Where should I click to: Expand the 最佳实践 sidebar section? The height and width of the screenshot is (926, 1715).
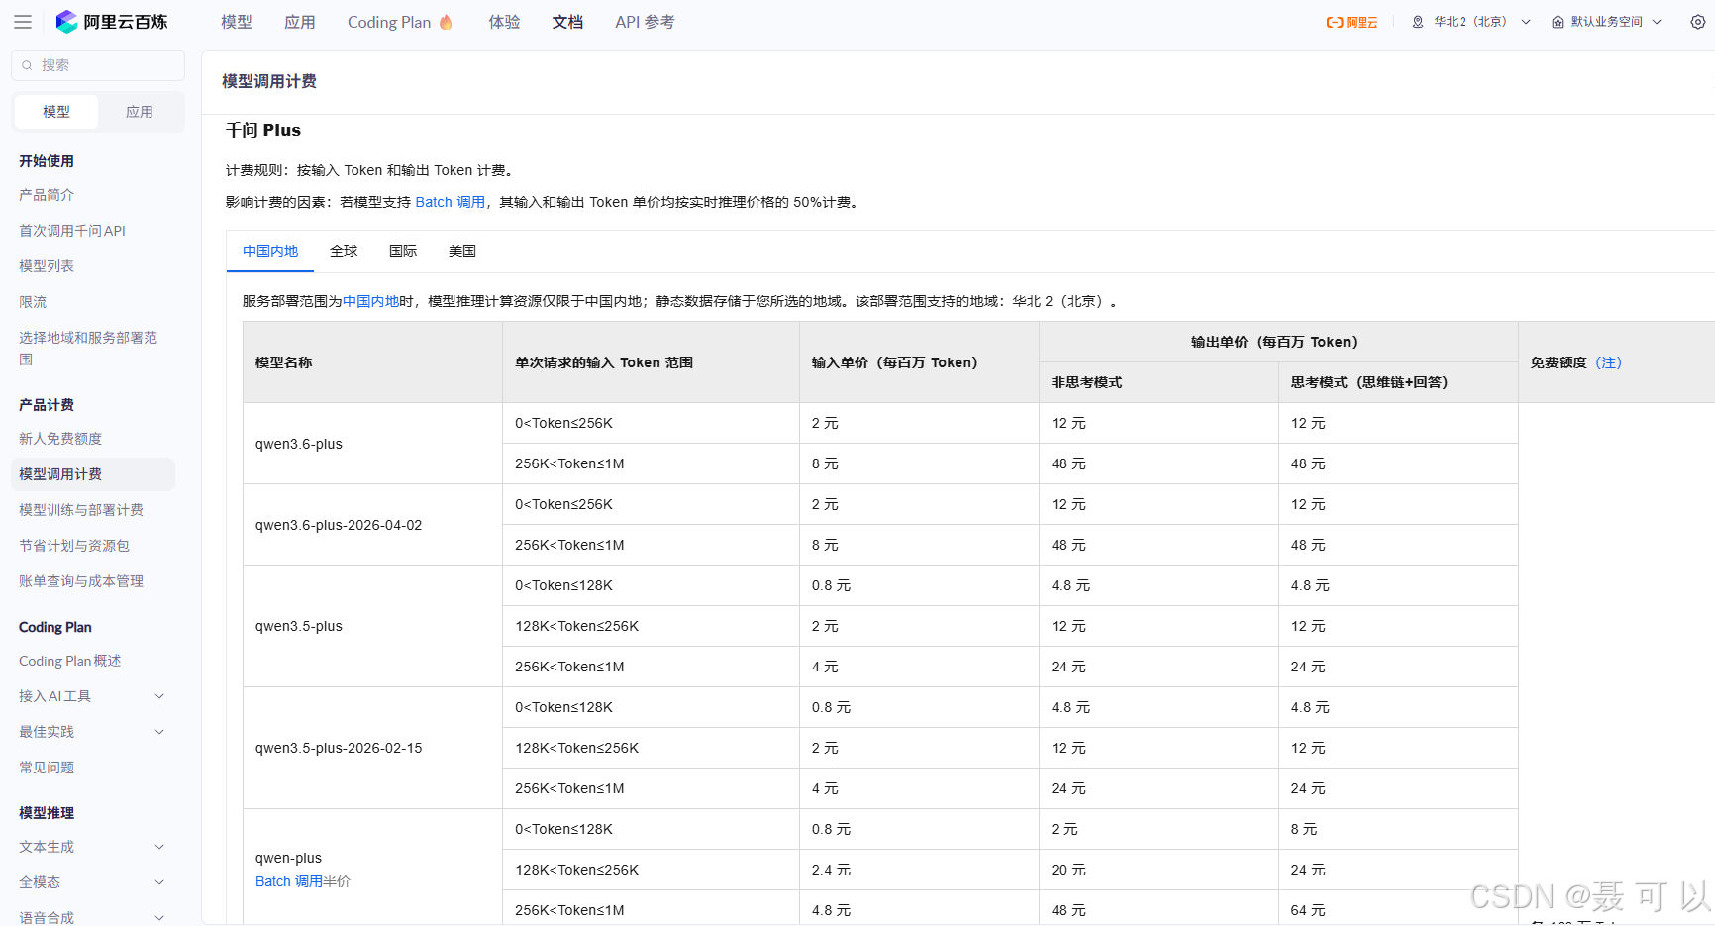pyautogui.click(x=159, y=732)
